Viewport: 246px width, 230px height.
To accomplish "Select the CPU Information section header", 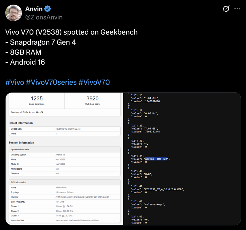I will (x=19, y=182).
